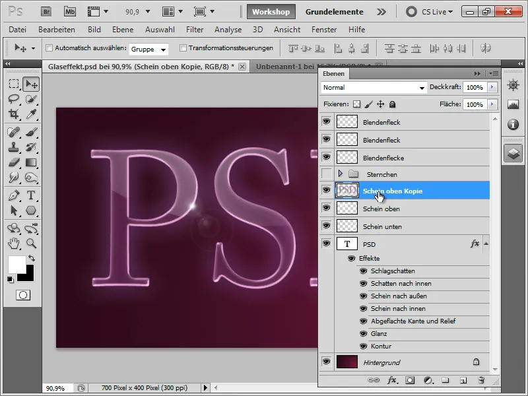Viewport: 528px width, 396px height.
Task: Select the Clone Stamp tool
Action: point(13,147)
